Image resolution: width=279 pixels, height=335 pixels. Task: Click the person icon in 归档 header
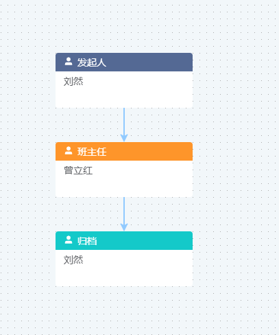(x=69, y=240)
